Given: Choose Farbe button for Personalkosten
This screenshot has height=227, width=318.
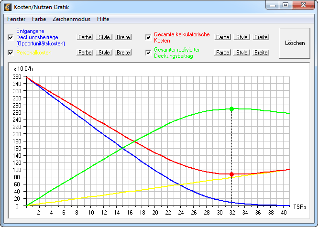Looking at the screenshot, I should [x=85, y=53].
